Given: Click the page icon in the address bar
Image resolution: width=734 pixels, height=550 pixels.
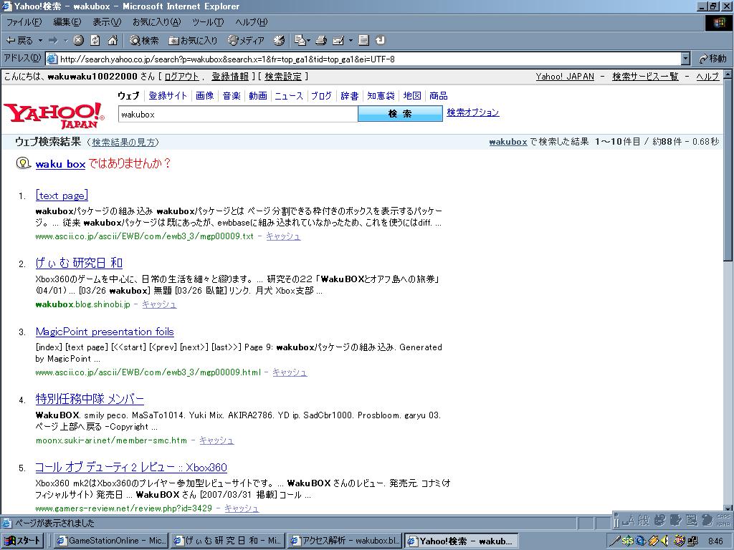Looking at the screenshot, I should [52, 59].
